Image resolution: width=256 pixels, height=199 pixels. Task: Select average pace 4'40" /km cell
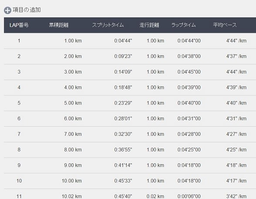pos(236,103)
